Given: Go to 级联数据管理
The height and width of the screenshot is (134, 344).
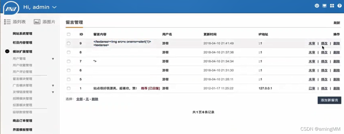Looking at the screenshot, I should (x=22, y=112).
